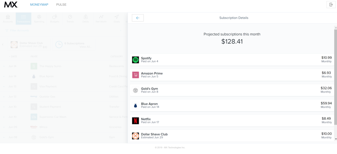Click the scrollbar down arrow in details panel
Image resolution: width=337 pixels, height=154 pixels.
pos(336,139)
